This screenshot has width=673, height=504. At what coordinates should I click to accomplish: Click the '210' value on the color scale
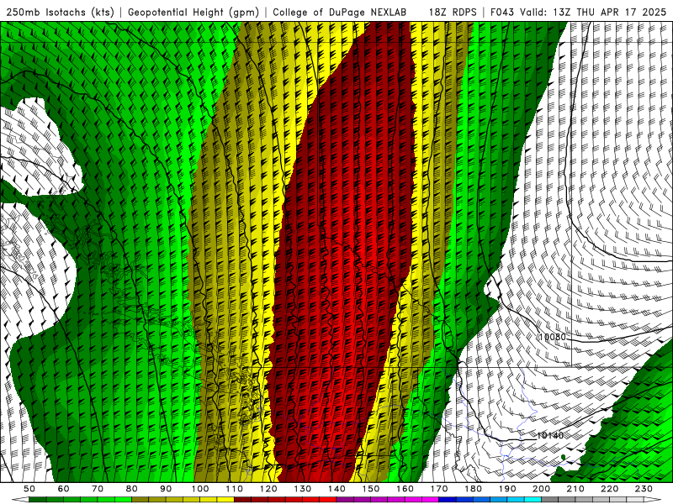(x=575, y=489)
